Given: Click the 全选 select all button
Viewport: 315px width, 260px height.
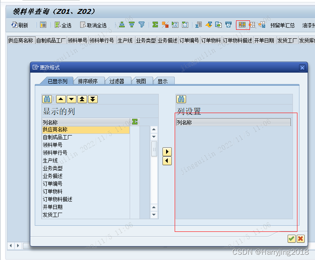Looking at the screenshot, I should (x=63, y=25).
